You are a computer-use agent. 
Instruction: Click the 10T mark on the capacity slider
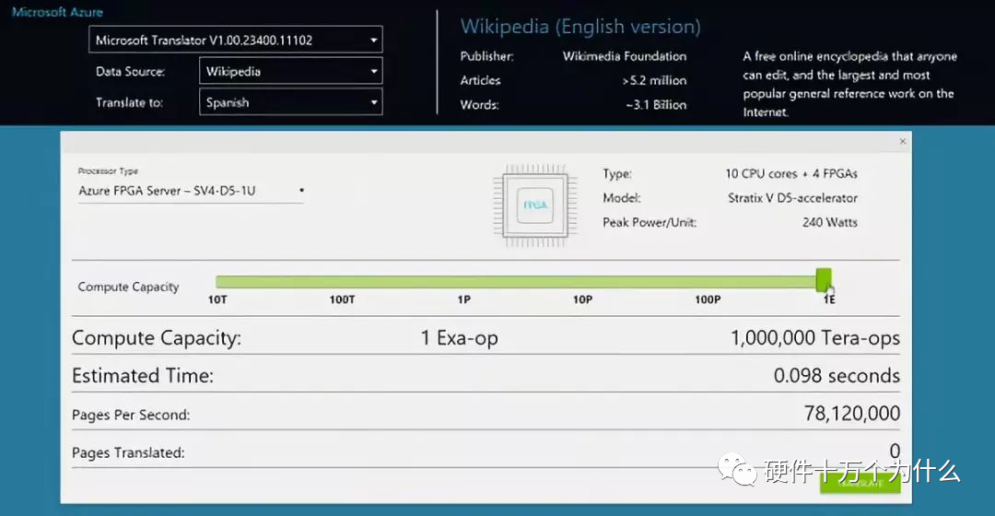click(217, 299)
